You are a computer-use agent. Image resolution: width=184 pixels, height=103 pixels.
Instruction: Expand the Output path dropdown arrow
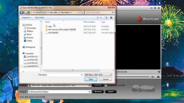(x=90, y=92)
